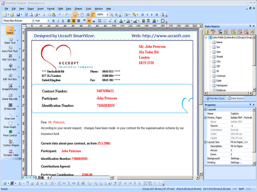Save the document with the floppy icon
The image size is (257, 192).
pos(18,15)
